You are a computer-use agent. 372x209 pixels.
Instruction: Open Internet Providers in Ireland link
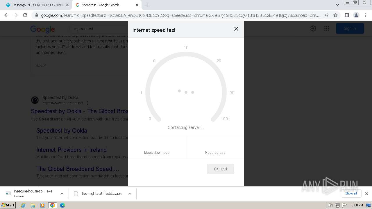coord(71,150)
